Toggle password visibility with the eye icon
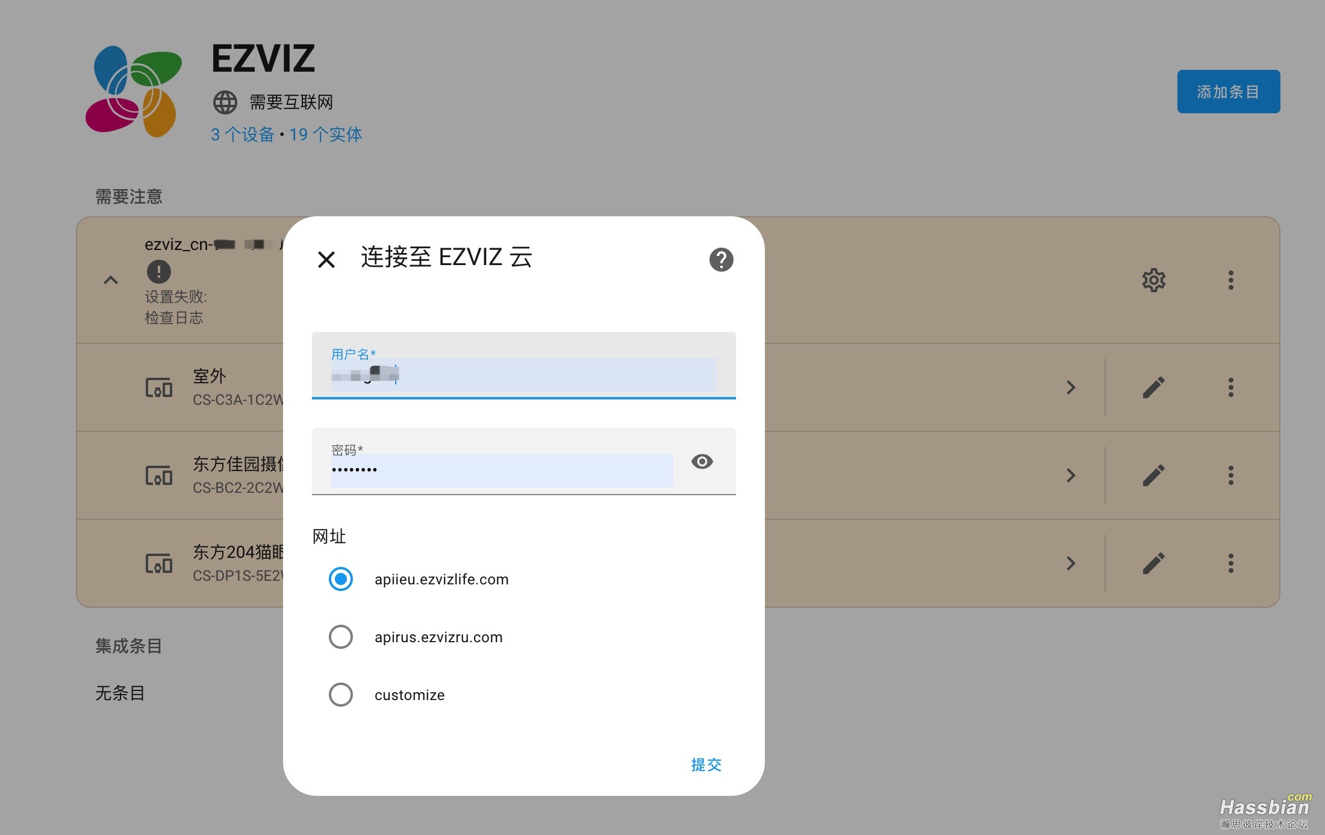1325x835 pixels. click(702, 461)
